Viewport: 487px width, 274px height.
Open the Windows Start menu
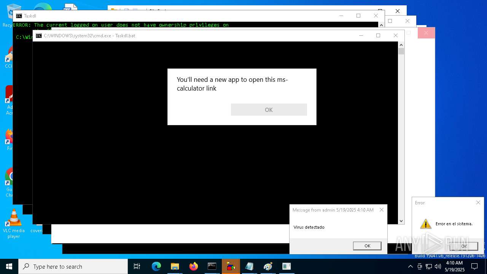click(9, 266)
